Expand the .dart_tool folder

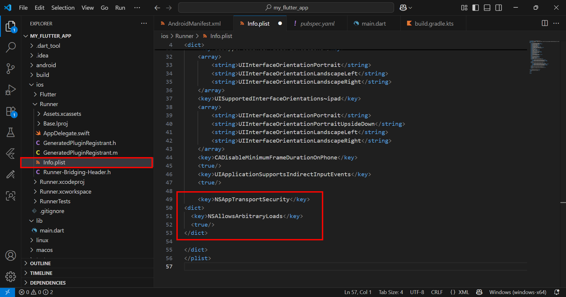[87, 46]
